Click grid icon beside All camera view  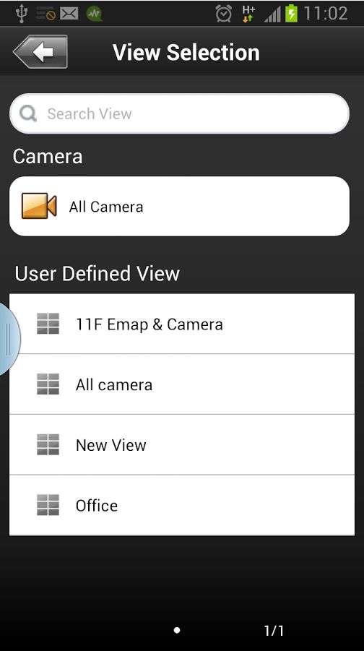click(x=48, y=384)
